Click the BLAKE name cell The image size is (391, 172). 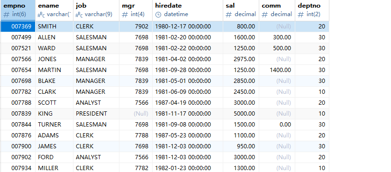55,81
